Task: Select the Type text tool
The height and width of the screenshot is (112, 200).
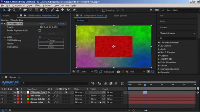Action: 46,10
